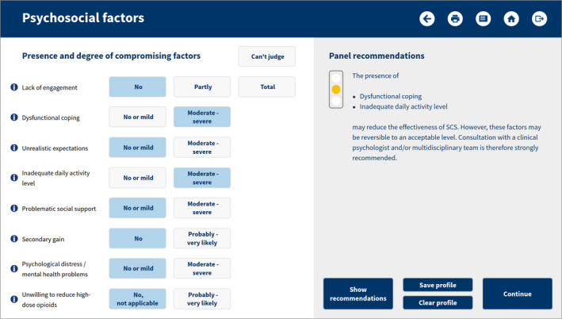Click Show recommendations button

click(358, 294)
